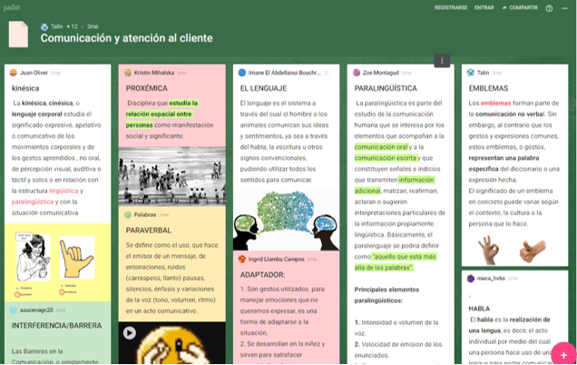Open the Palabras avatar on PARAVERBAL post
The height and width of the screenshot is (365, 577).
(x=128, y=214)
